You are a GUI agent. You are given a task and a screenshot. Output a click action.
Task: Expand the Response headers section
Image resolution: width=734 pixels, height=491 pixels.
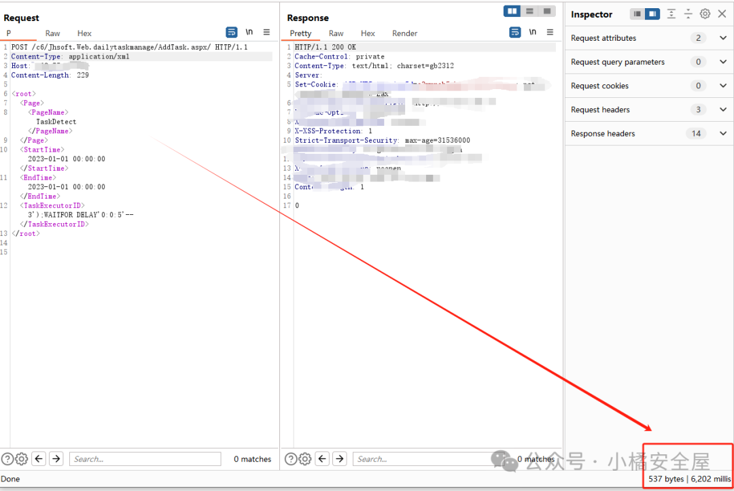click(722, 133)
